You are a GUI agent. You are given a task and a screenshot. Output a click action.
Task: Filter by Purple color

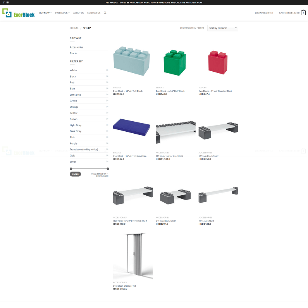pyautogui.click(x=74, y=143)
